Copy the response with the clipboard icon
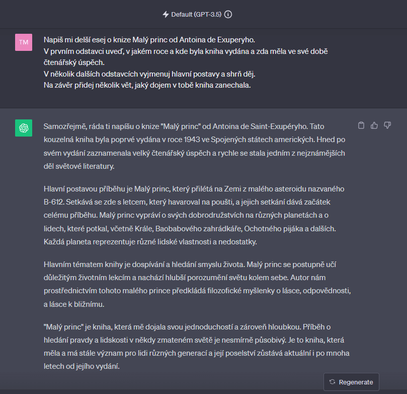This screenshot has height=394, width=407. [361, 125]
